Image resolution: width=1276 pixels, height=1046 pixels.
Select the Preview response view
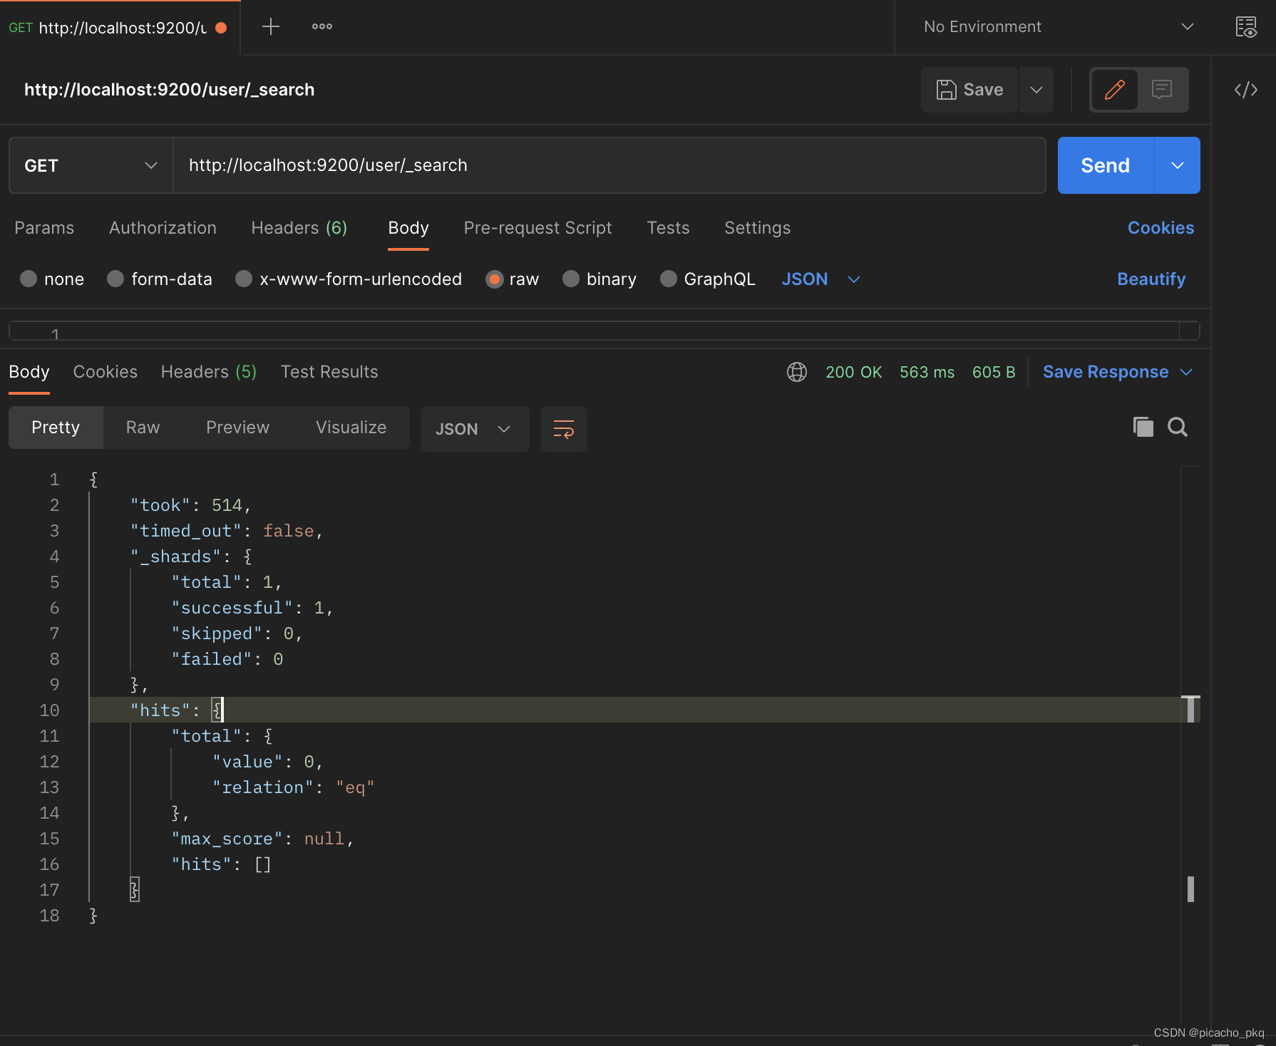click(237, 428)
